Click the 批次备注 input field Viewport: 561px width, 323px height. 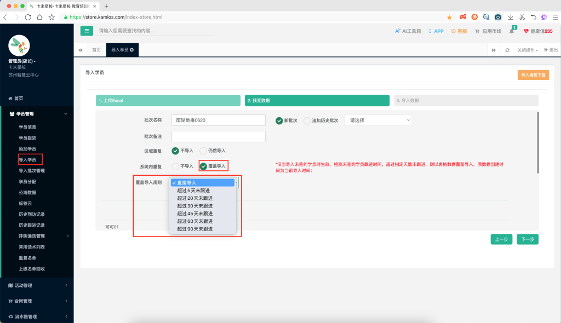[218, 136]
